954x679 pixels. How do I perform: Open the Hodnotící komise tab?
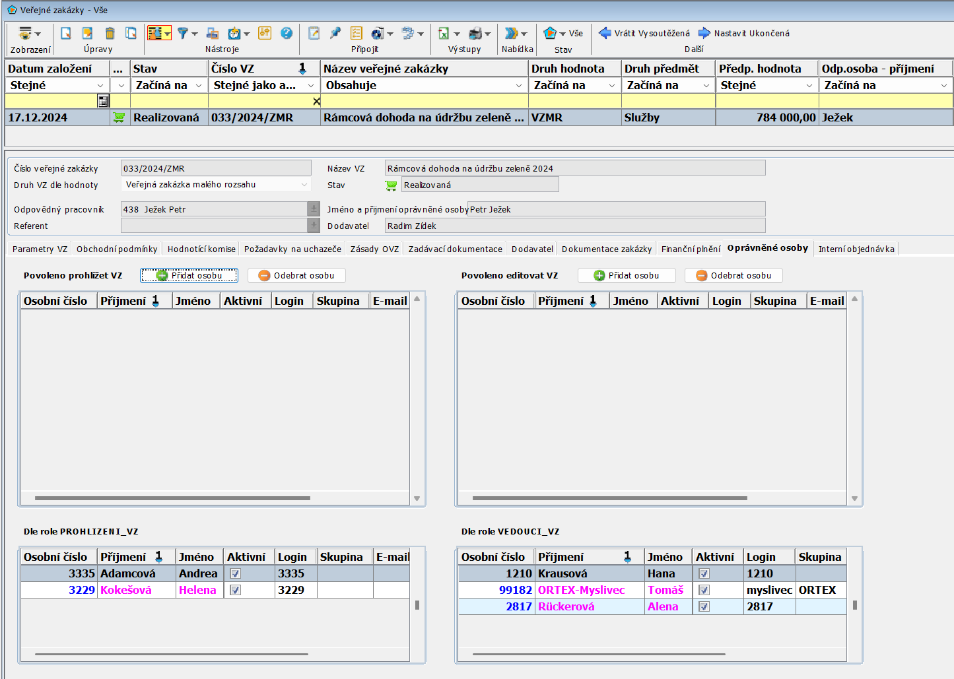coord(201,249)
